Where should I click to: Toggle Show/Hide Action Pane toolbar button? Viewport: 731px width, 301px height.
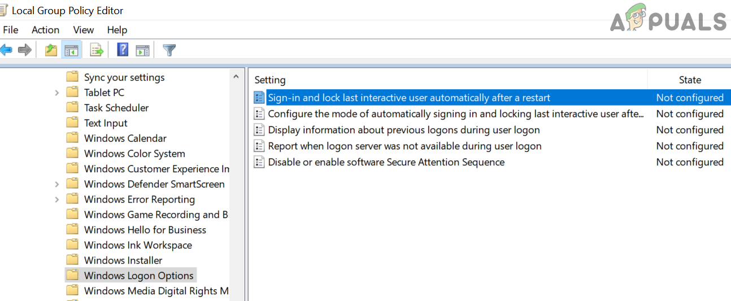click(x=143, y=50)
